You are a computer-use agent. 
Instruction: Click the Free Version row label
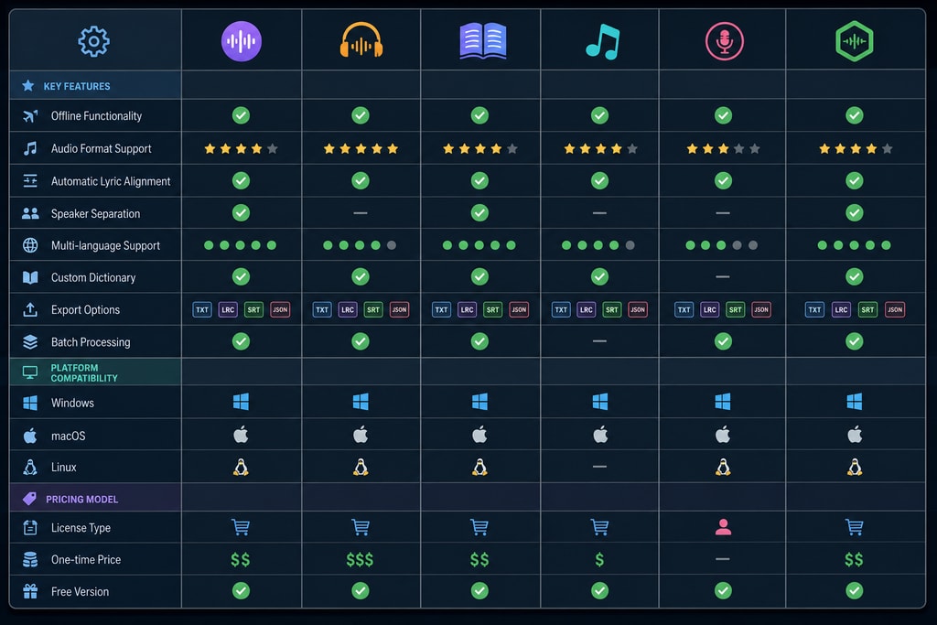[x=81, y=591]
